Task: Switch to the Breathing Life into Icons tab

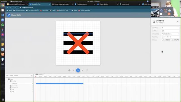Action: point(17,4)
